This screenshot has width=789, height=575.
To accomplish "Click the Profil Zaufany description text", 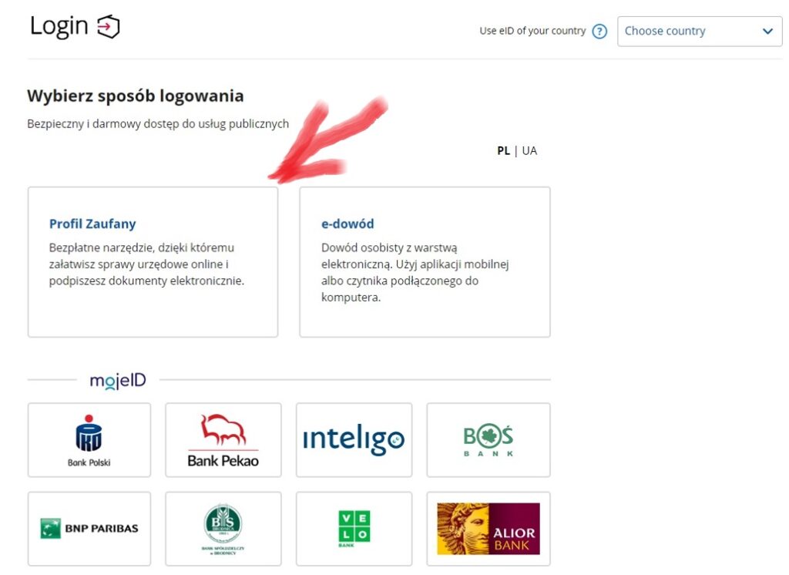I will [146, 264].
